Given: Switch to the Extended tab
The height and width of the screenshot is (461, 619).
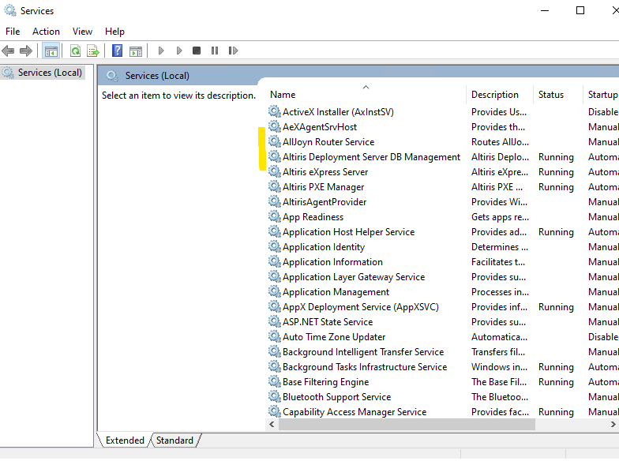Looking at the screenshot, I should click(125, 440).
